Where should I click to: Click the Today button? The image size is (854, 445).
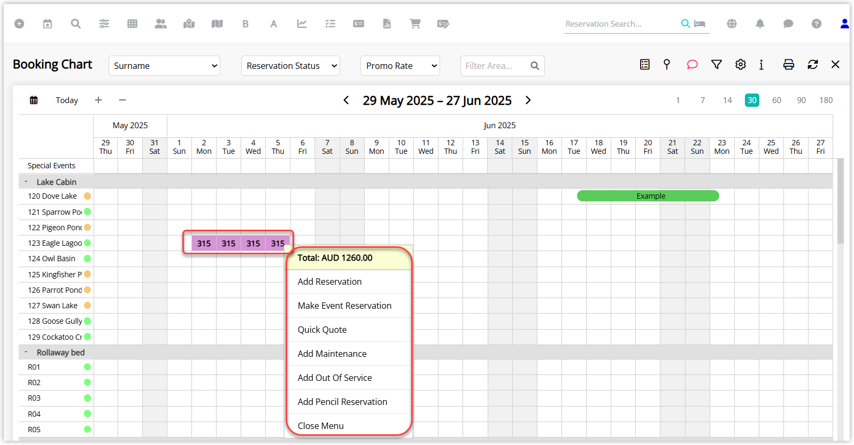67,100
